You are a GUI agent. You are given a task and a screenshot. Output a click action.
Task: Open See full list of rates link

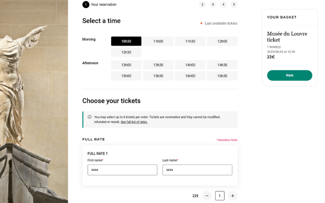point(134,122)
